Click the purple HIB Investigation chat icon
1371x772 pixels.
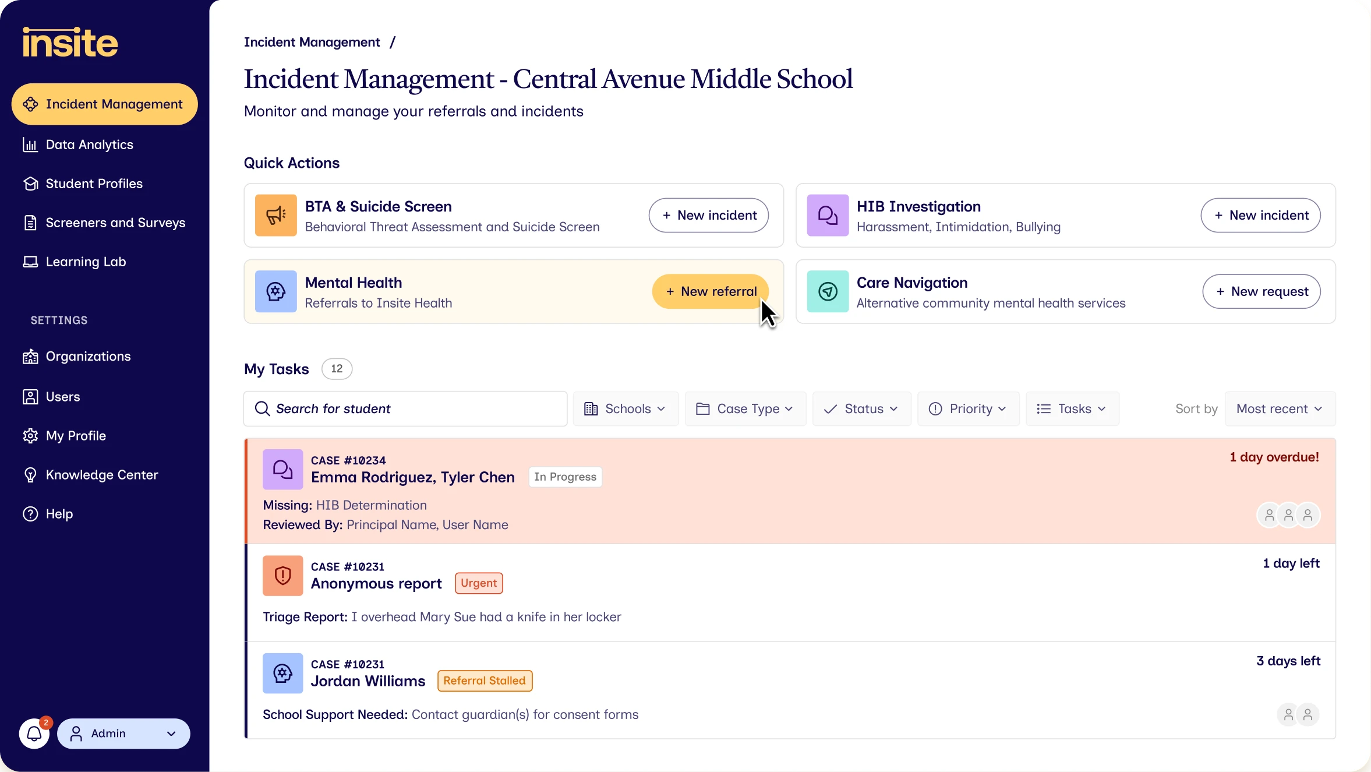pyautogui.click(x=828, y=215)
